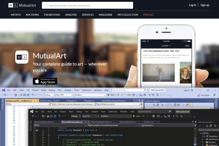Collapse code region at line 19 in dark editor
Screen dimensions: 219x146
[49, 135]
